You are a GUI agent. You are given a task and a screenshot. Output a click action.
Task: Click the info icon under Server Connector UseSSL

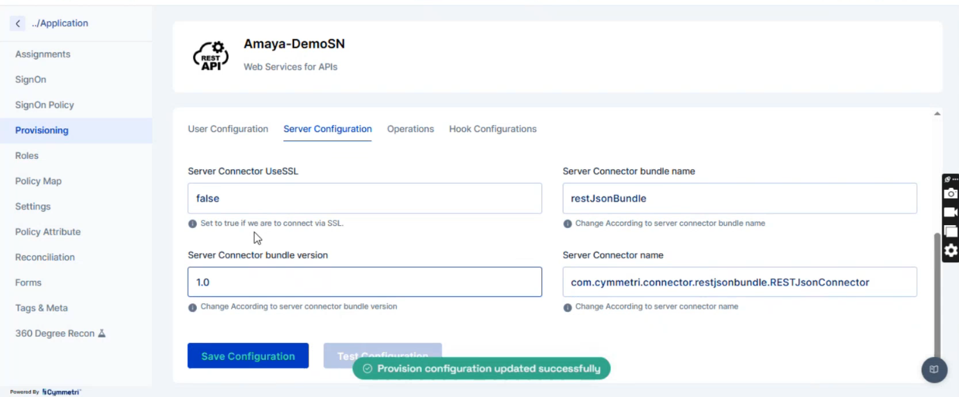193,224
